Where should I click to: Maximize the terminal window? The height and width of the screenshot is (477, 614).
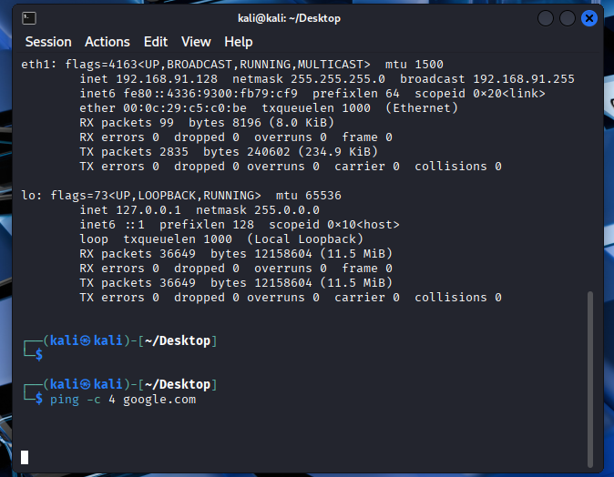click(x=567, y=18)
